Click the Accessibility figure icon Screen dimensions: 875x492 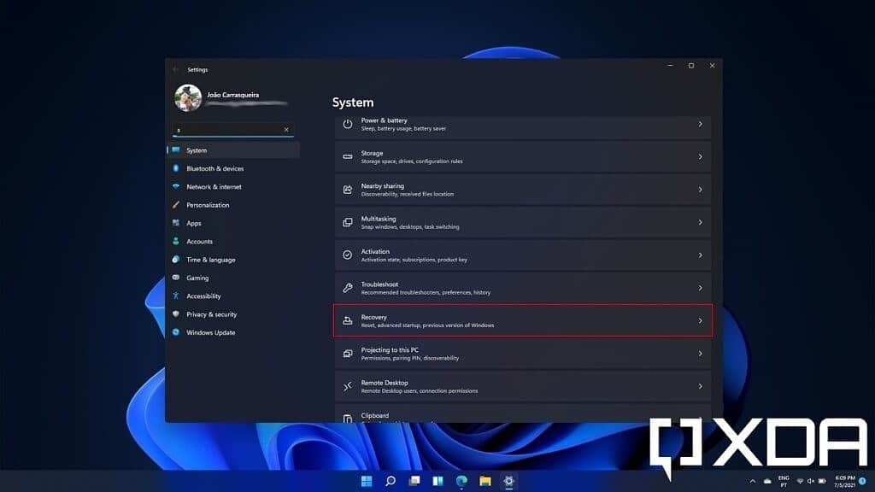click(176, 296)
